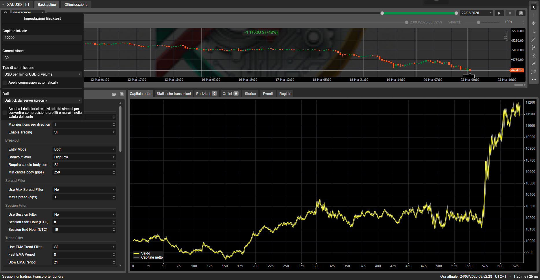Screen dimensions: 540x280
Task: Click the Capitale iniziale input field
Action: pos(42,38)
